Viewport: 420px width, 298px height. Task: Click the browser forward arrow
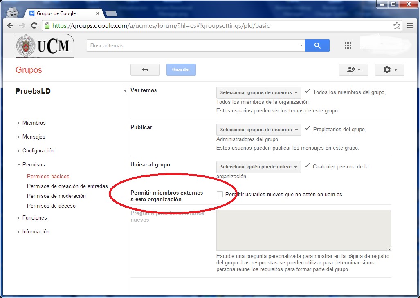pyautogui.click(x=22, y=26)
